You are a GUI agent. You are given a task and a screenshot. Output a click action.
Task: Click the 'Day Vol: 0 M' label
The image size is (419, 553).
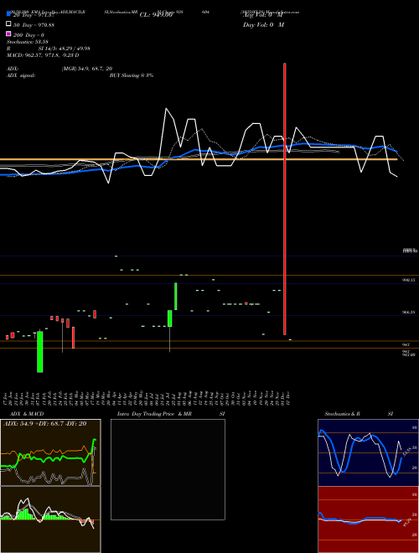click(263, 25)
